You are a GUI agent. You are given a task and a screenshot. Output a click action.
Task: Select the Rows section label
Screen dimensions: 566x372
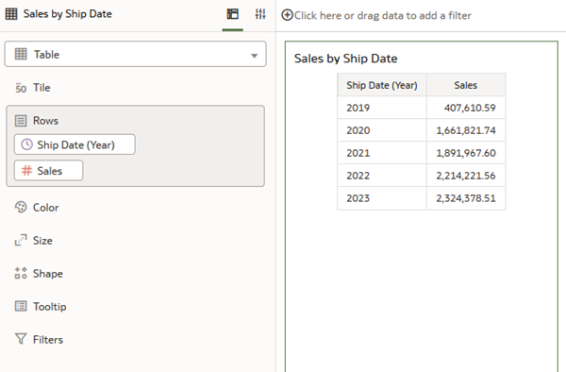[45, 121]
